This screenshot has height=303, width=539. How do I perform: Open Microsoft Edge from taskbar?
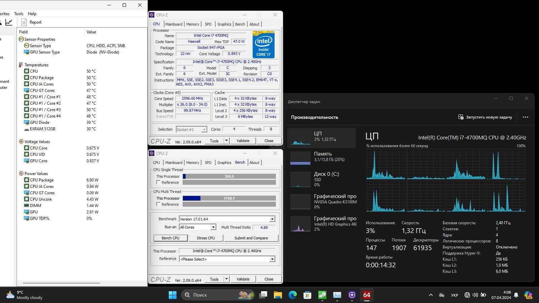pyautogui.click(x=292, y=295)
